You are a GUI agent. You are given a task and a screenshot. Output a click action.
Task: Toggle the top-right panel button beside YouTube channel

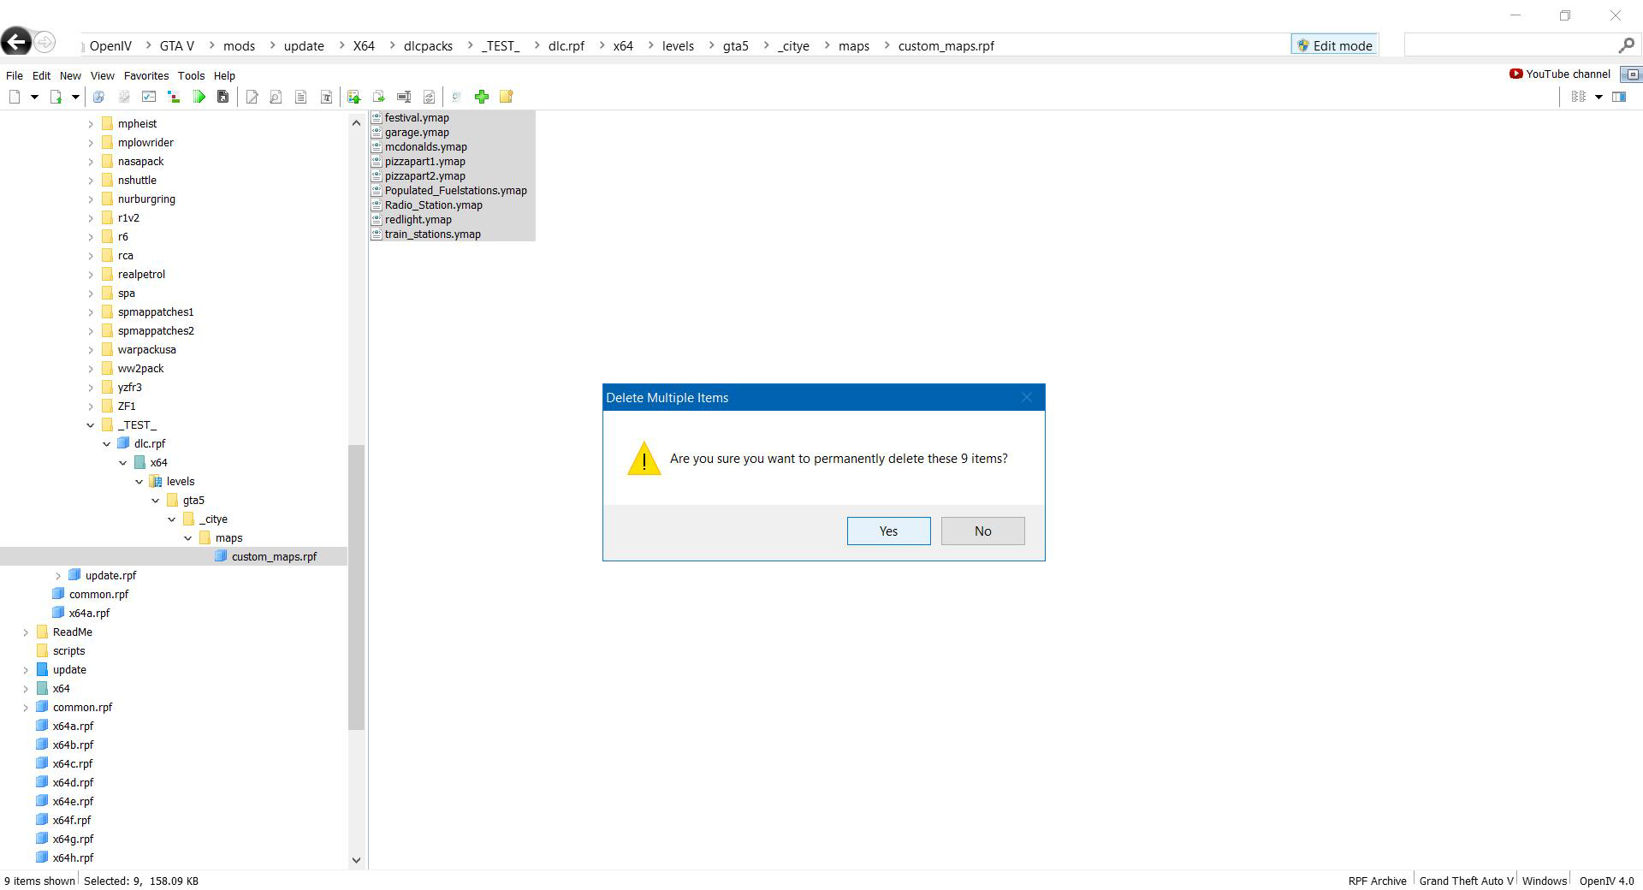pos(1632,74)
